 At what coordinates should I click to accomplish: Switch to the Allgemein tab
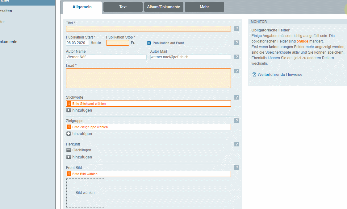pos(82,7)
